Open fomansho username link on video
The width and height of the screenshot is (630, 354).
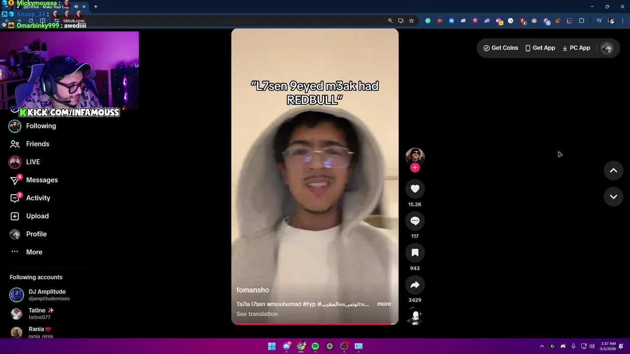coord(252,290)
